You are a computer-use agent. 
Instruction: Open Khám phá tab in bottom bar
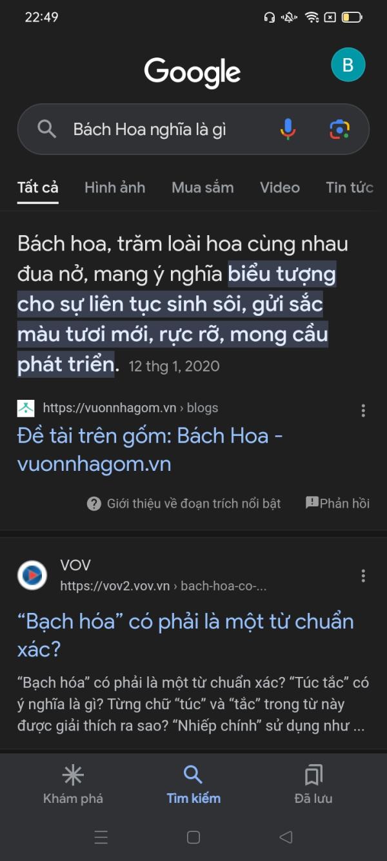(73, 785)
